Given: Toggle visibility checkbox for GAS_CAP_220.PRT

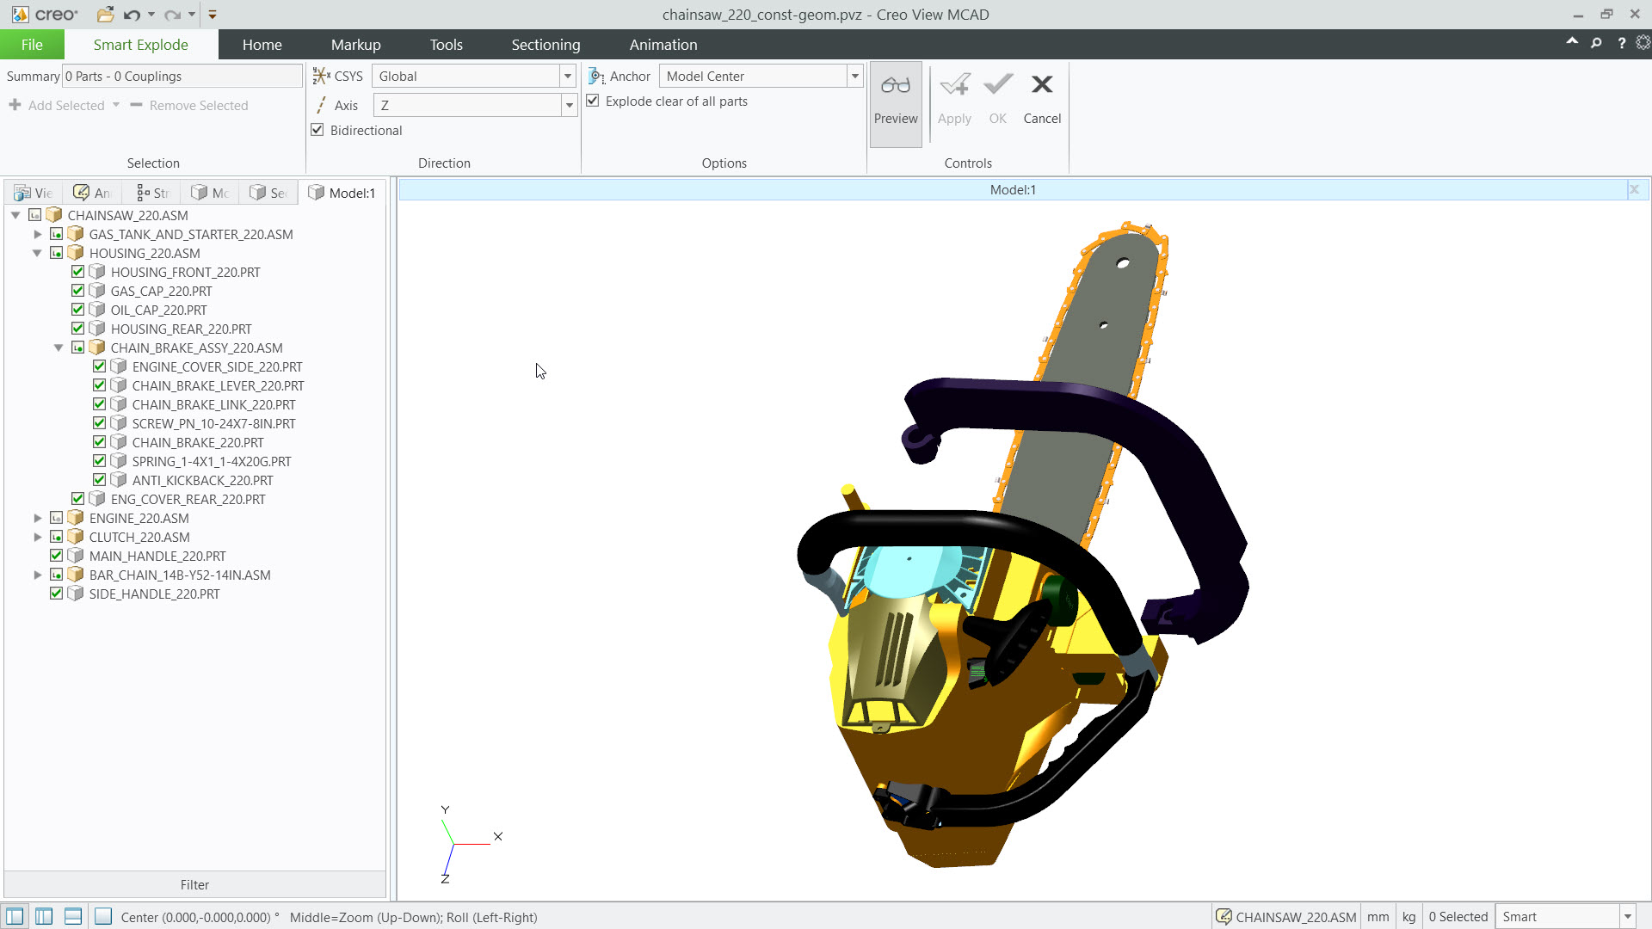Looking at the screenshot, I should click(x=78, y=291).
